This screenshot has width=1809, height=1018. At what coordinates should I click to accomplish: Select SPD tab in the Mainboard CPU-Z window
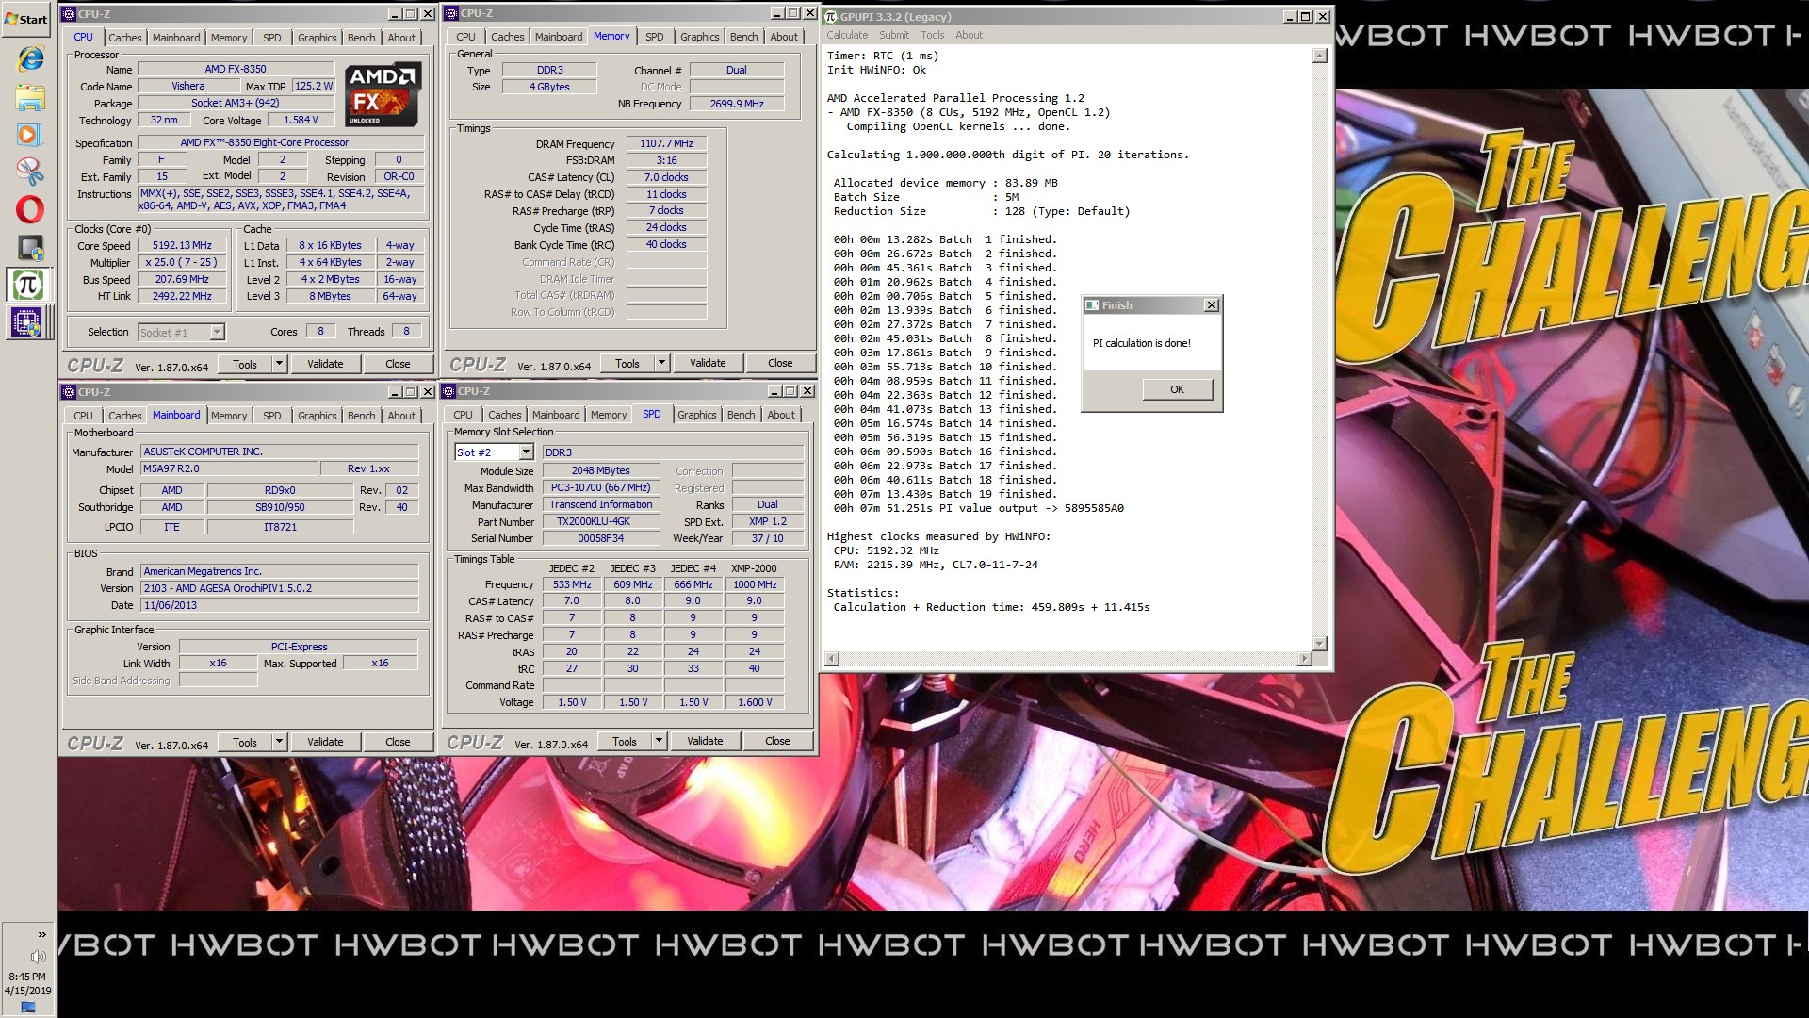272,416
